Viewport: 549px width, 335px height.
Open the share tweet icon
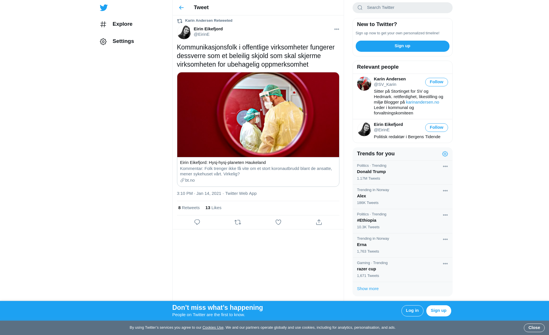[319, 222]
